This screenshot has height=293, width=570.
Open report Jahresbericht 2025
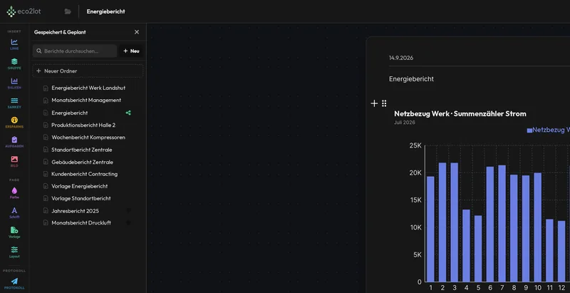click(x=75, y=211)
